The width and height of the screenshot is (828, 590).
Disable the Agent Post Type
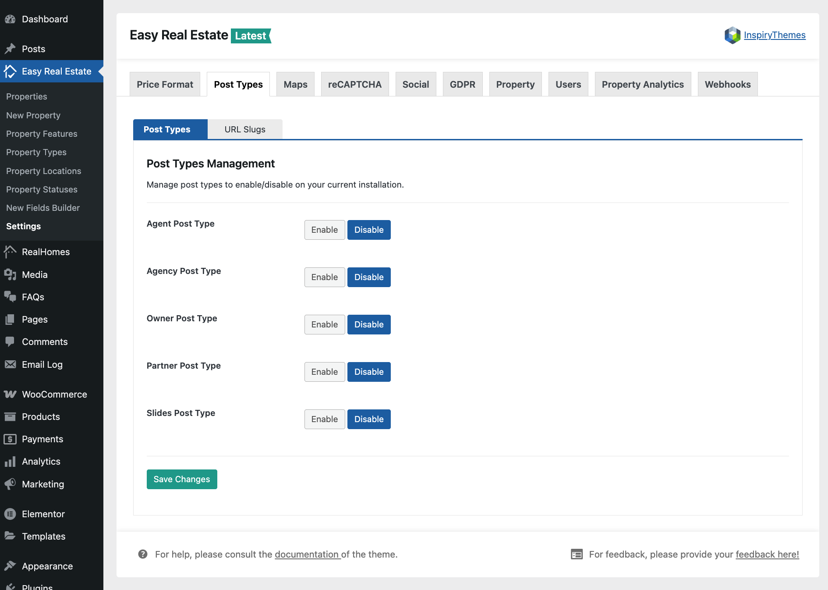pos(369,230)
